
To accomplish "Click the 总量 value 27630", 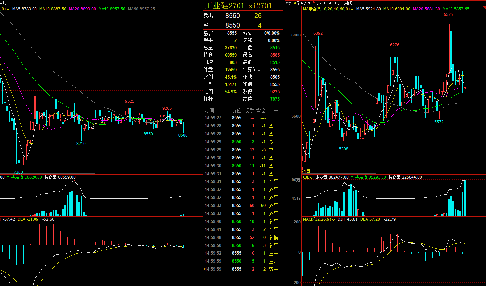I will [x=231, y=48].
